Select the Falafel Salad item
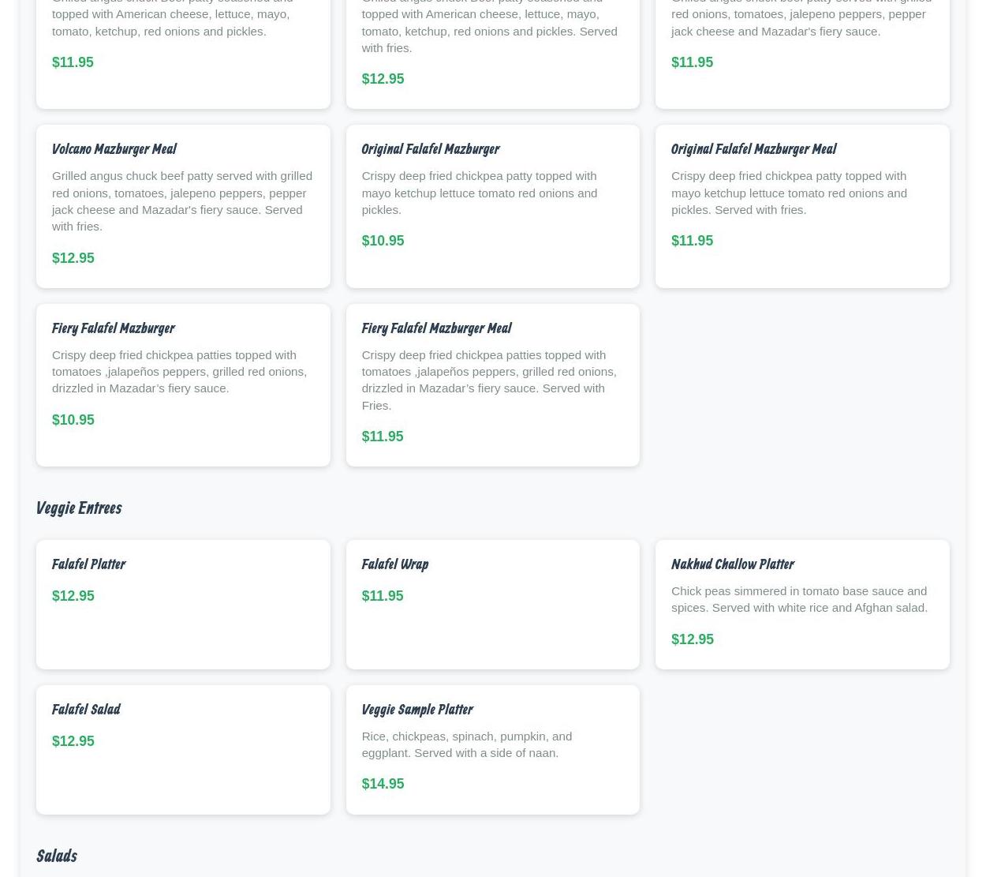The image size is (986, 877). [x=86, y=710]
